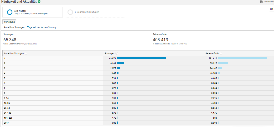Click value 5.054 in Seitenaufrufe column
Viewport: 274px width, 127px height.
214,83
